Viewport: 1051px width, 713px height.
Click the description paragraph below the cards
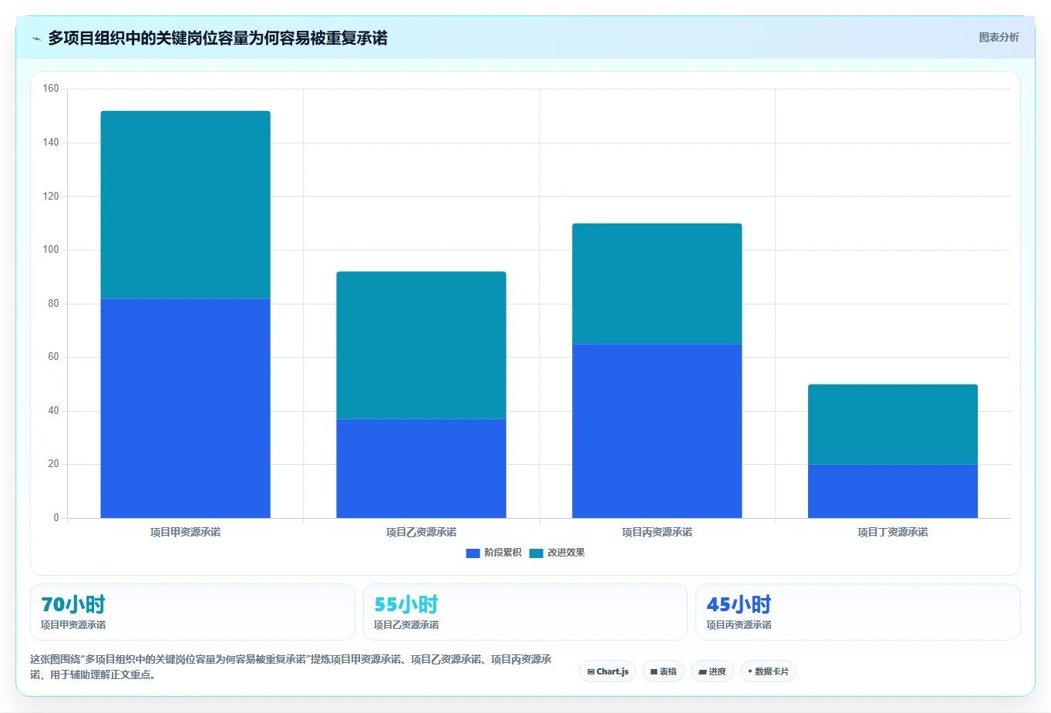(x=291, y=667)
